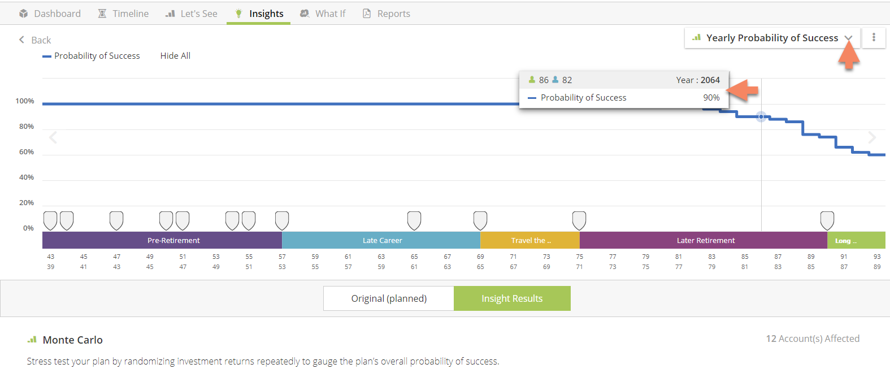
Task: Click the first event marker at age 43
Action: click(x=50, y=220)
